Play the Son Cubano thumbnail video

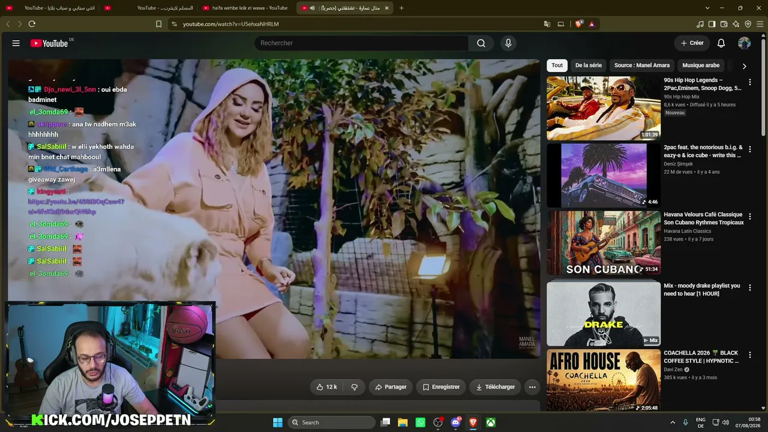pos(604,242)
